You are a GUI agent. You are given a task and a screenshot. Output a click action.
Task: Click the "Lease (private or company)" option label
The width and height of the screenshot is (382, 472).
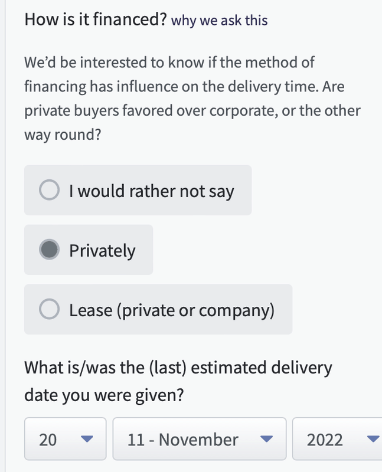tap(171, 310)
